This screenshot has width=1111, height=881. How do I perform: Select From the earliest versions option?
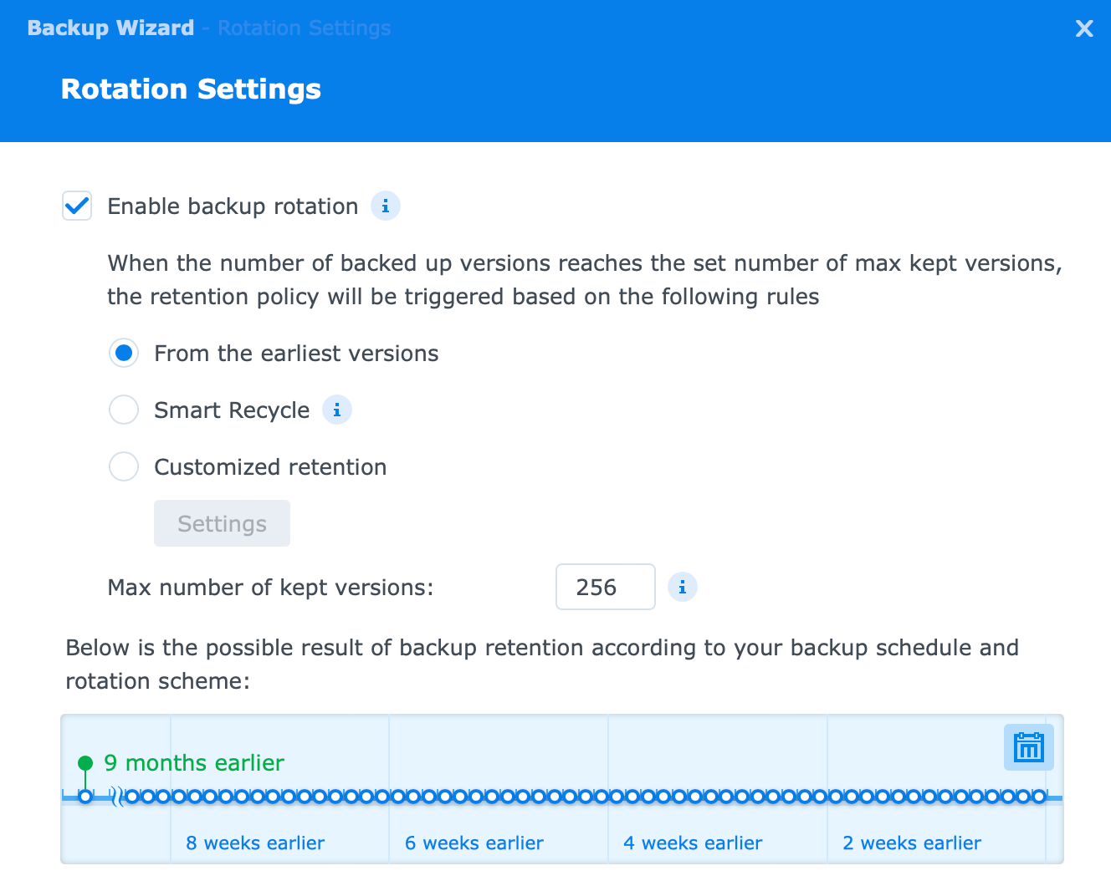(124, 353)
